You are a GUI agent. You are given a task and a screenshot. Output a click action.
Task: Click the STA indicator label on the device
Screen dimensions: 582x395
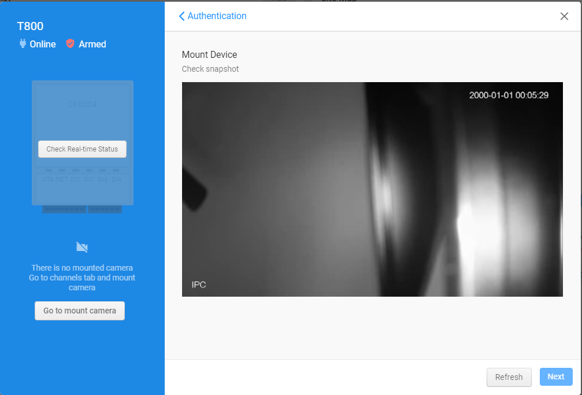48,179
